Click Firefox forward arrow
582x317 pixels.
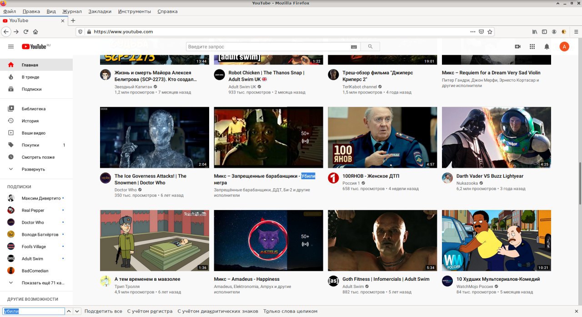tap(16, 32)
